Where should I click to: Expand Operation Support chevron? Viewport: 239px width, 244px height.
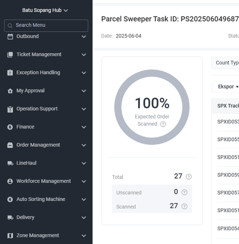coord(84,109)
